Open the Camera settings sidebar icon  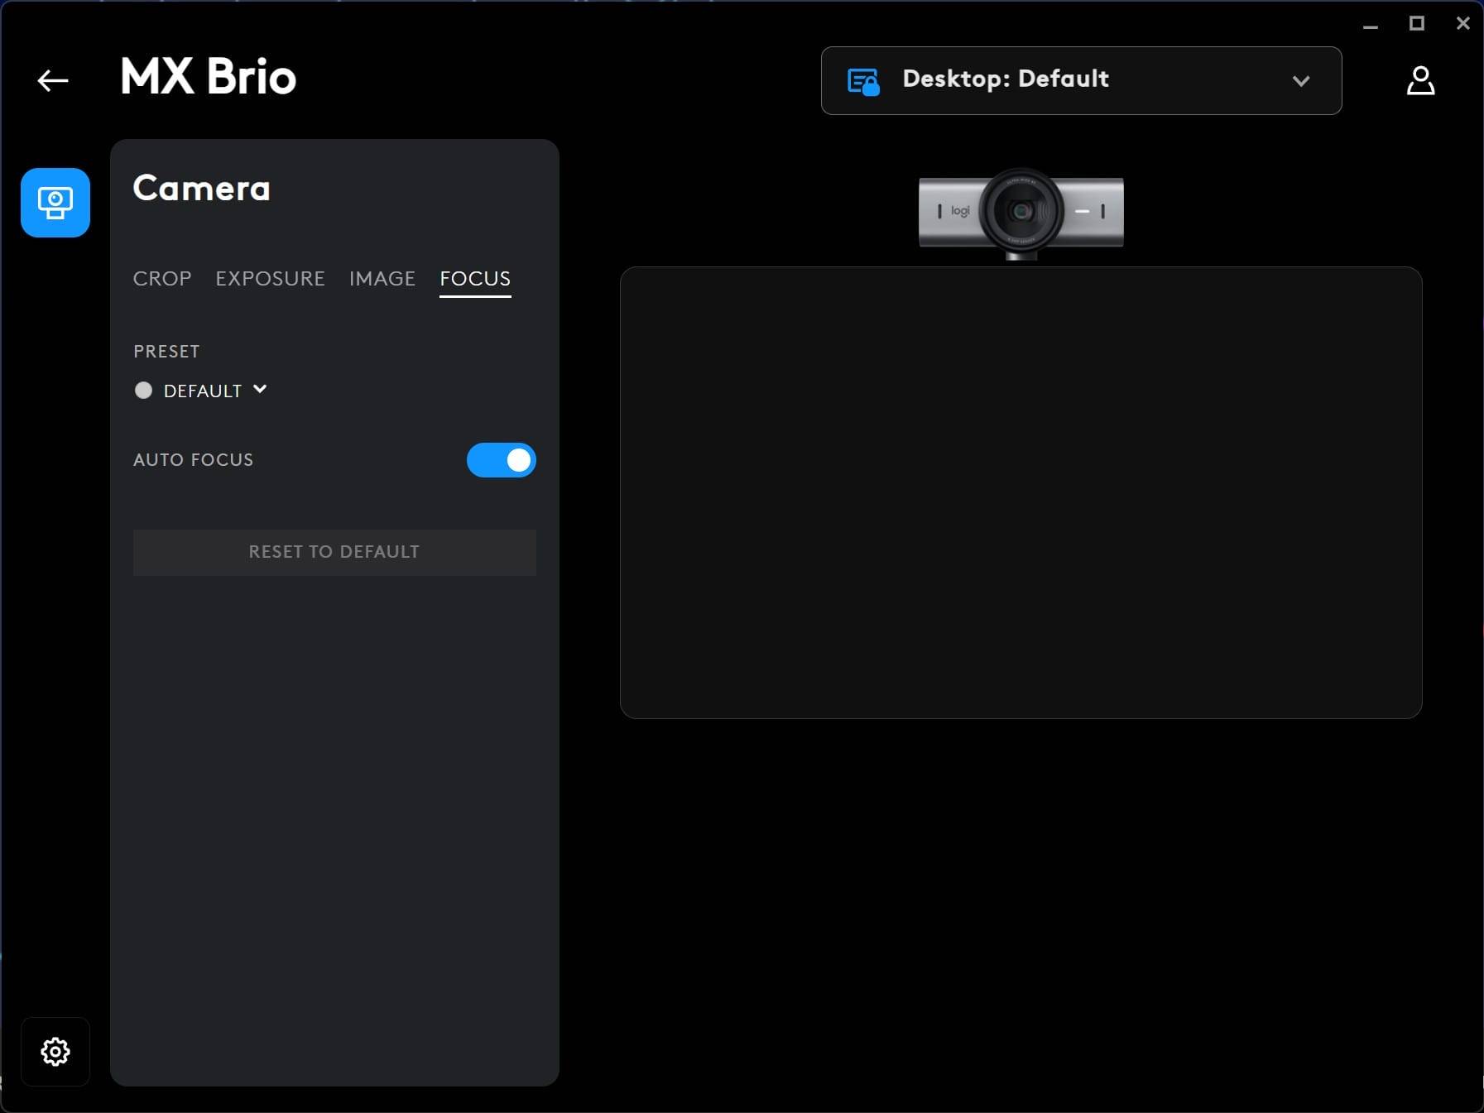pyautogui.click(x=55, y=203)
